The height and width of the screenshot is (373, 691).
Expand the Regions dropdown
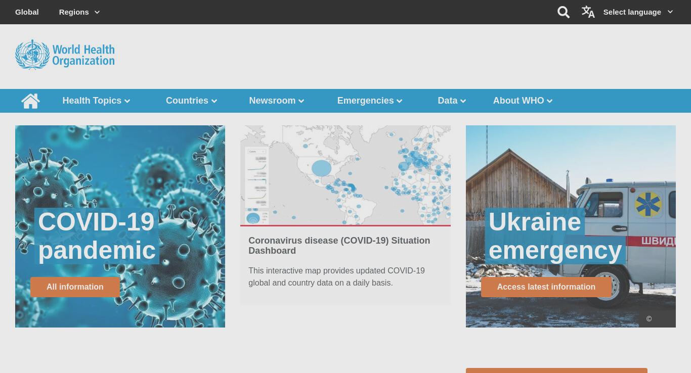(x=79, y=12)
